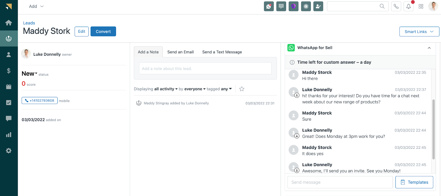Click the WhatsApp for Sell logo icon
The image size is (441, 196).
(x=291, y=48)
